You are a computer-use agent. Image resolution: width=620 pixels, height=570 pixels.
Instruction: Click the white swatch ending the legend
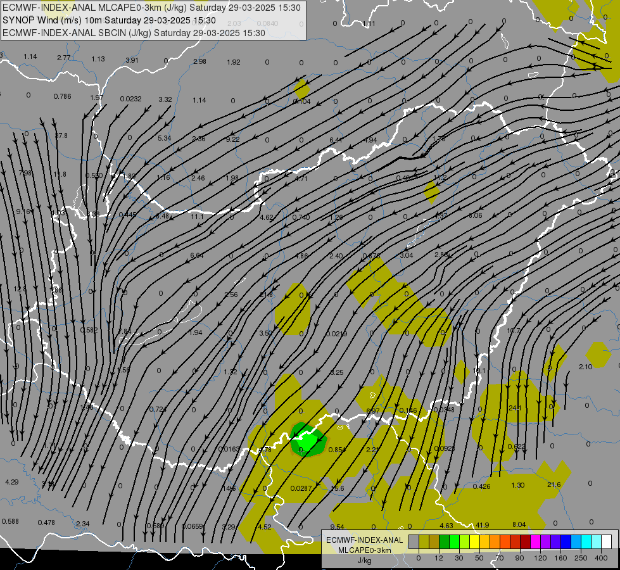point(607,542)
